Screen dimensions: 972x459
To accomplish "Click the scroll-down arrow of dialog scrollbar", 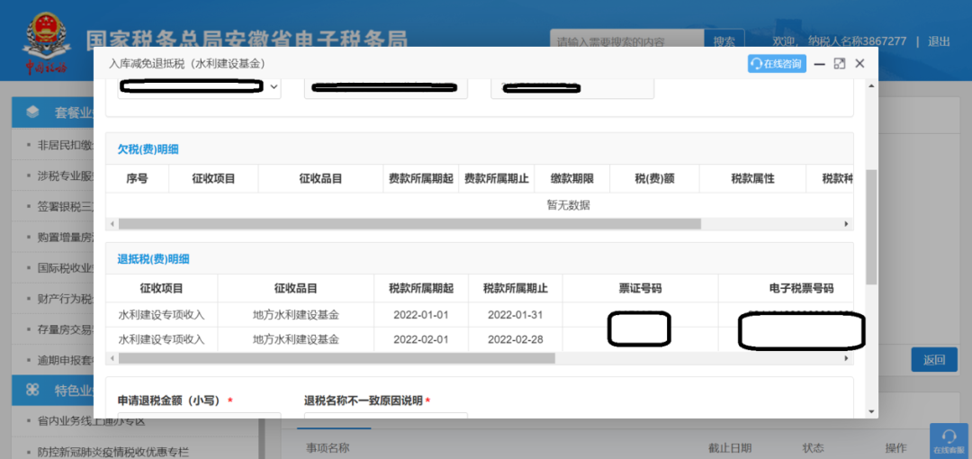I will pos(871,411).
